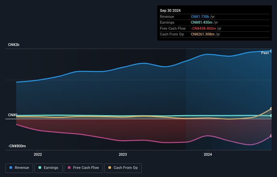The width and height of the screenshot is (277, 177).
Task: Click the Earnings endpoint marker on the teal line
Action: pos(271,116)
